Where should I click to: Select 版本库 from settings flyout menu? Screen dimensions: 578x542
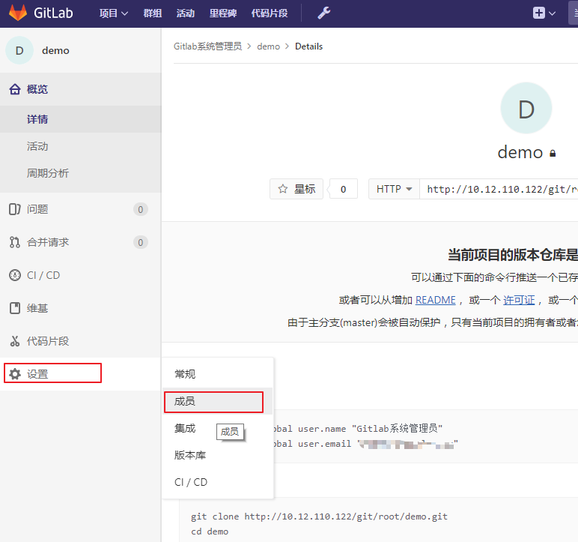pos(190,455)
